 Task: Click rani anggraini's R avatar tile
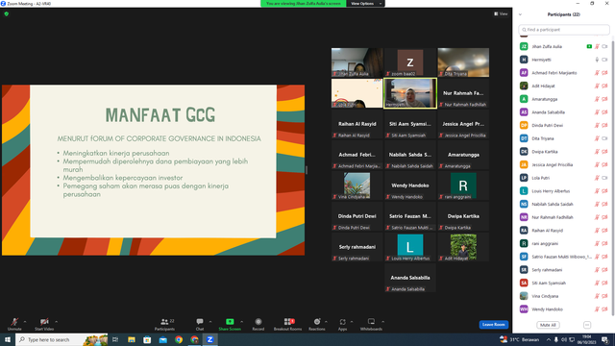click(463, 185)
